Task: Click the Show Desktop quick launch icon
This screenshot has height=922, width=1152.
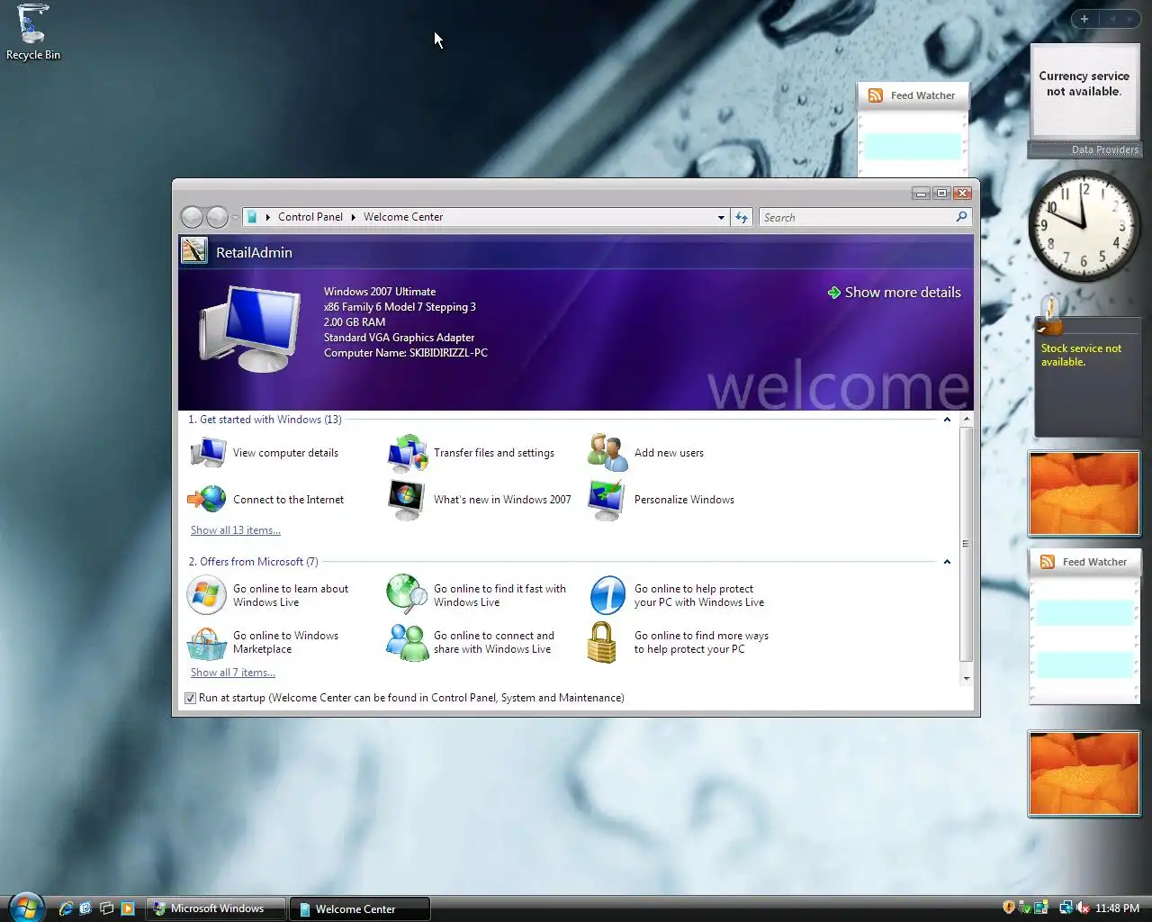Action: point(85,908)
